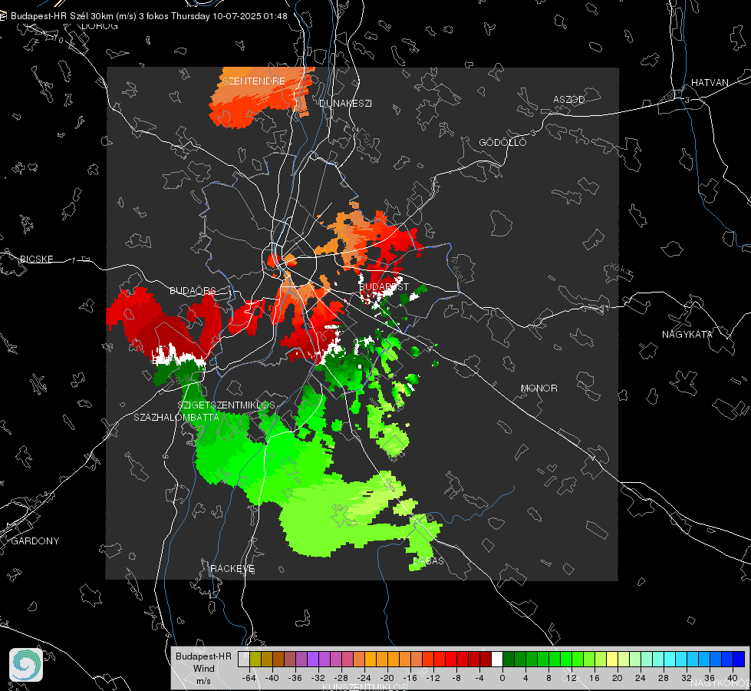Screen dimensions: 751x691
Task: Click the radar title and timestamp text
Action: [x=149, y=16]
